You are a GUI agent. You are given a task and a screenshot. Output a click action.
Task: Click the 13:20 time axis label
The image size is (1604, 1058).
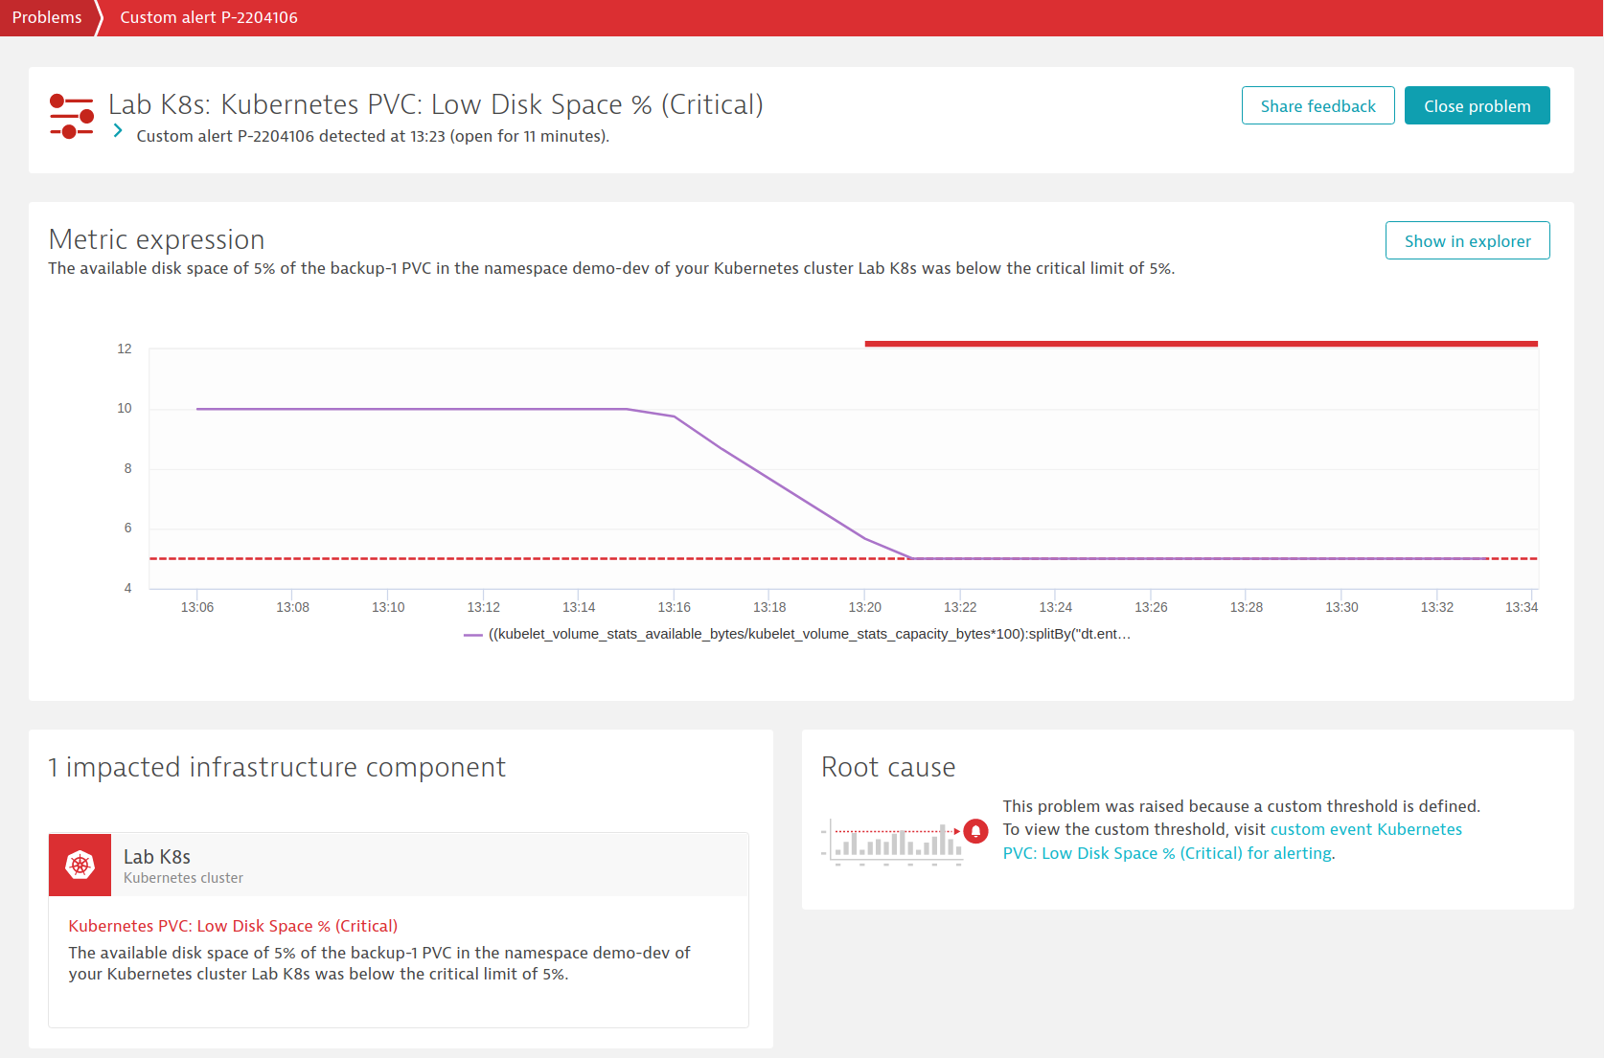click(x=864, y=607)
